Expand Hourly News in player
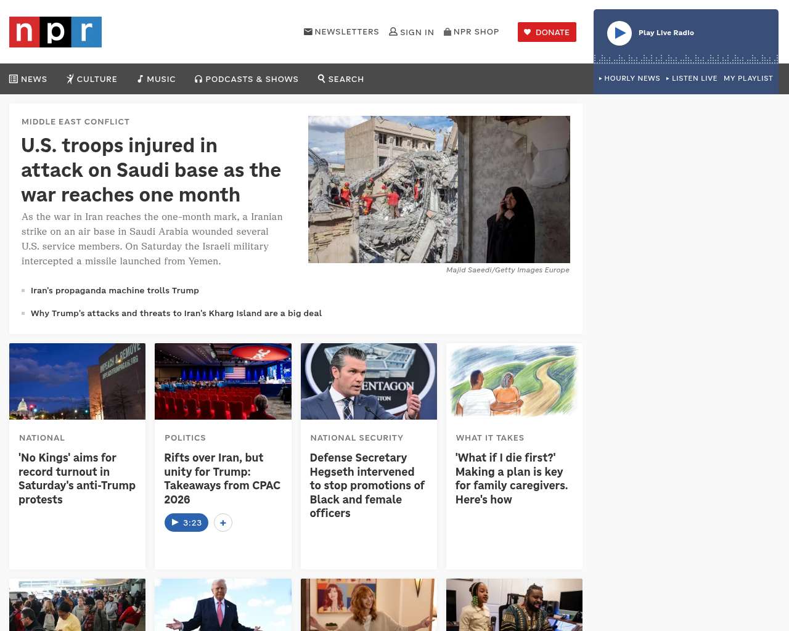The image size is (789, 631). 629,78
